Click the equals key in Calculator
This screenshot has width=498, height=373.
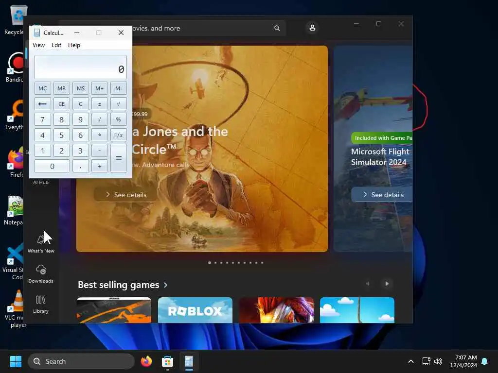point(119,158)
